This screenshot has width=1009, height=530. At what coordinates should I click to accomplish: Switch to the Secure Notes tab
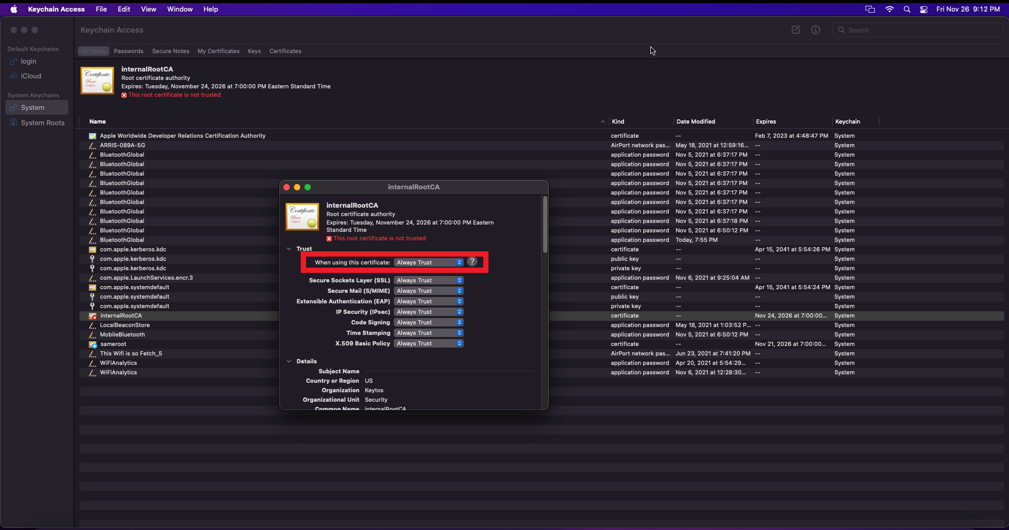170,51
